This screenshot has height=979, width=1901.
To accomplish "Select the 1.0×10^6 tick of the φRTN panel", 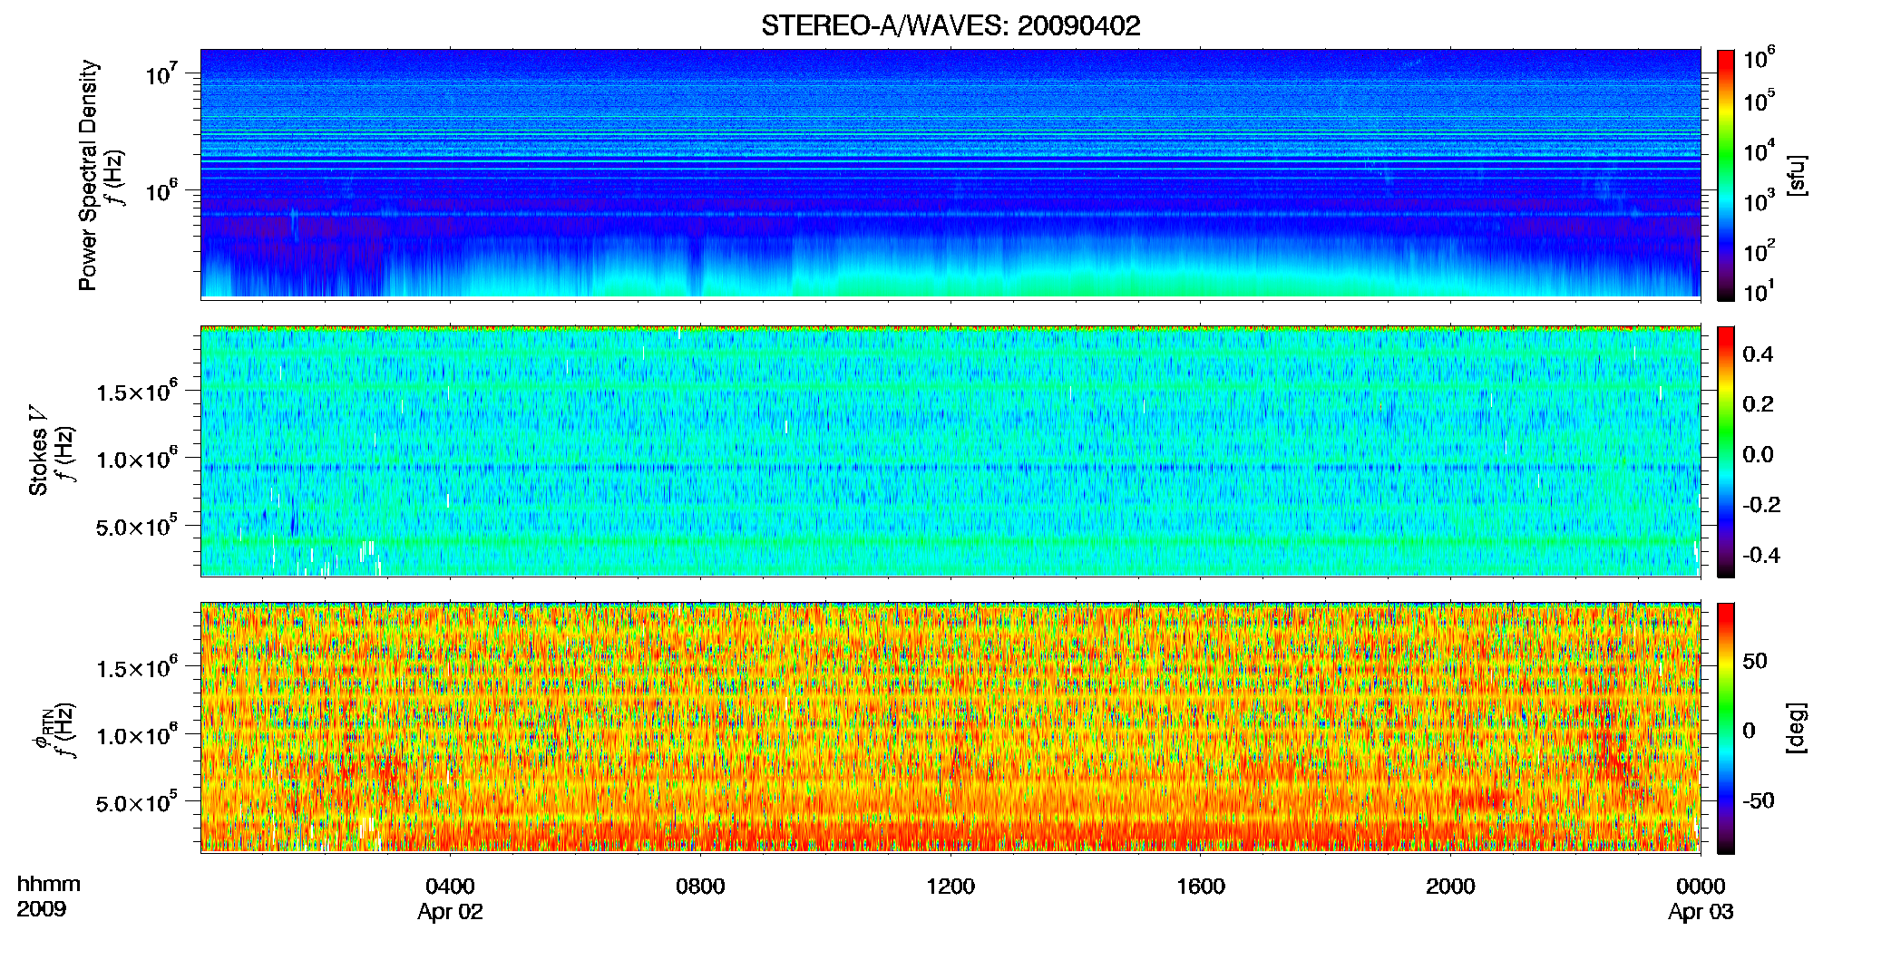I will 137,735.
